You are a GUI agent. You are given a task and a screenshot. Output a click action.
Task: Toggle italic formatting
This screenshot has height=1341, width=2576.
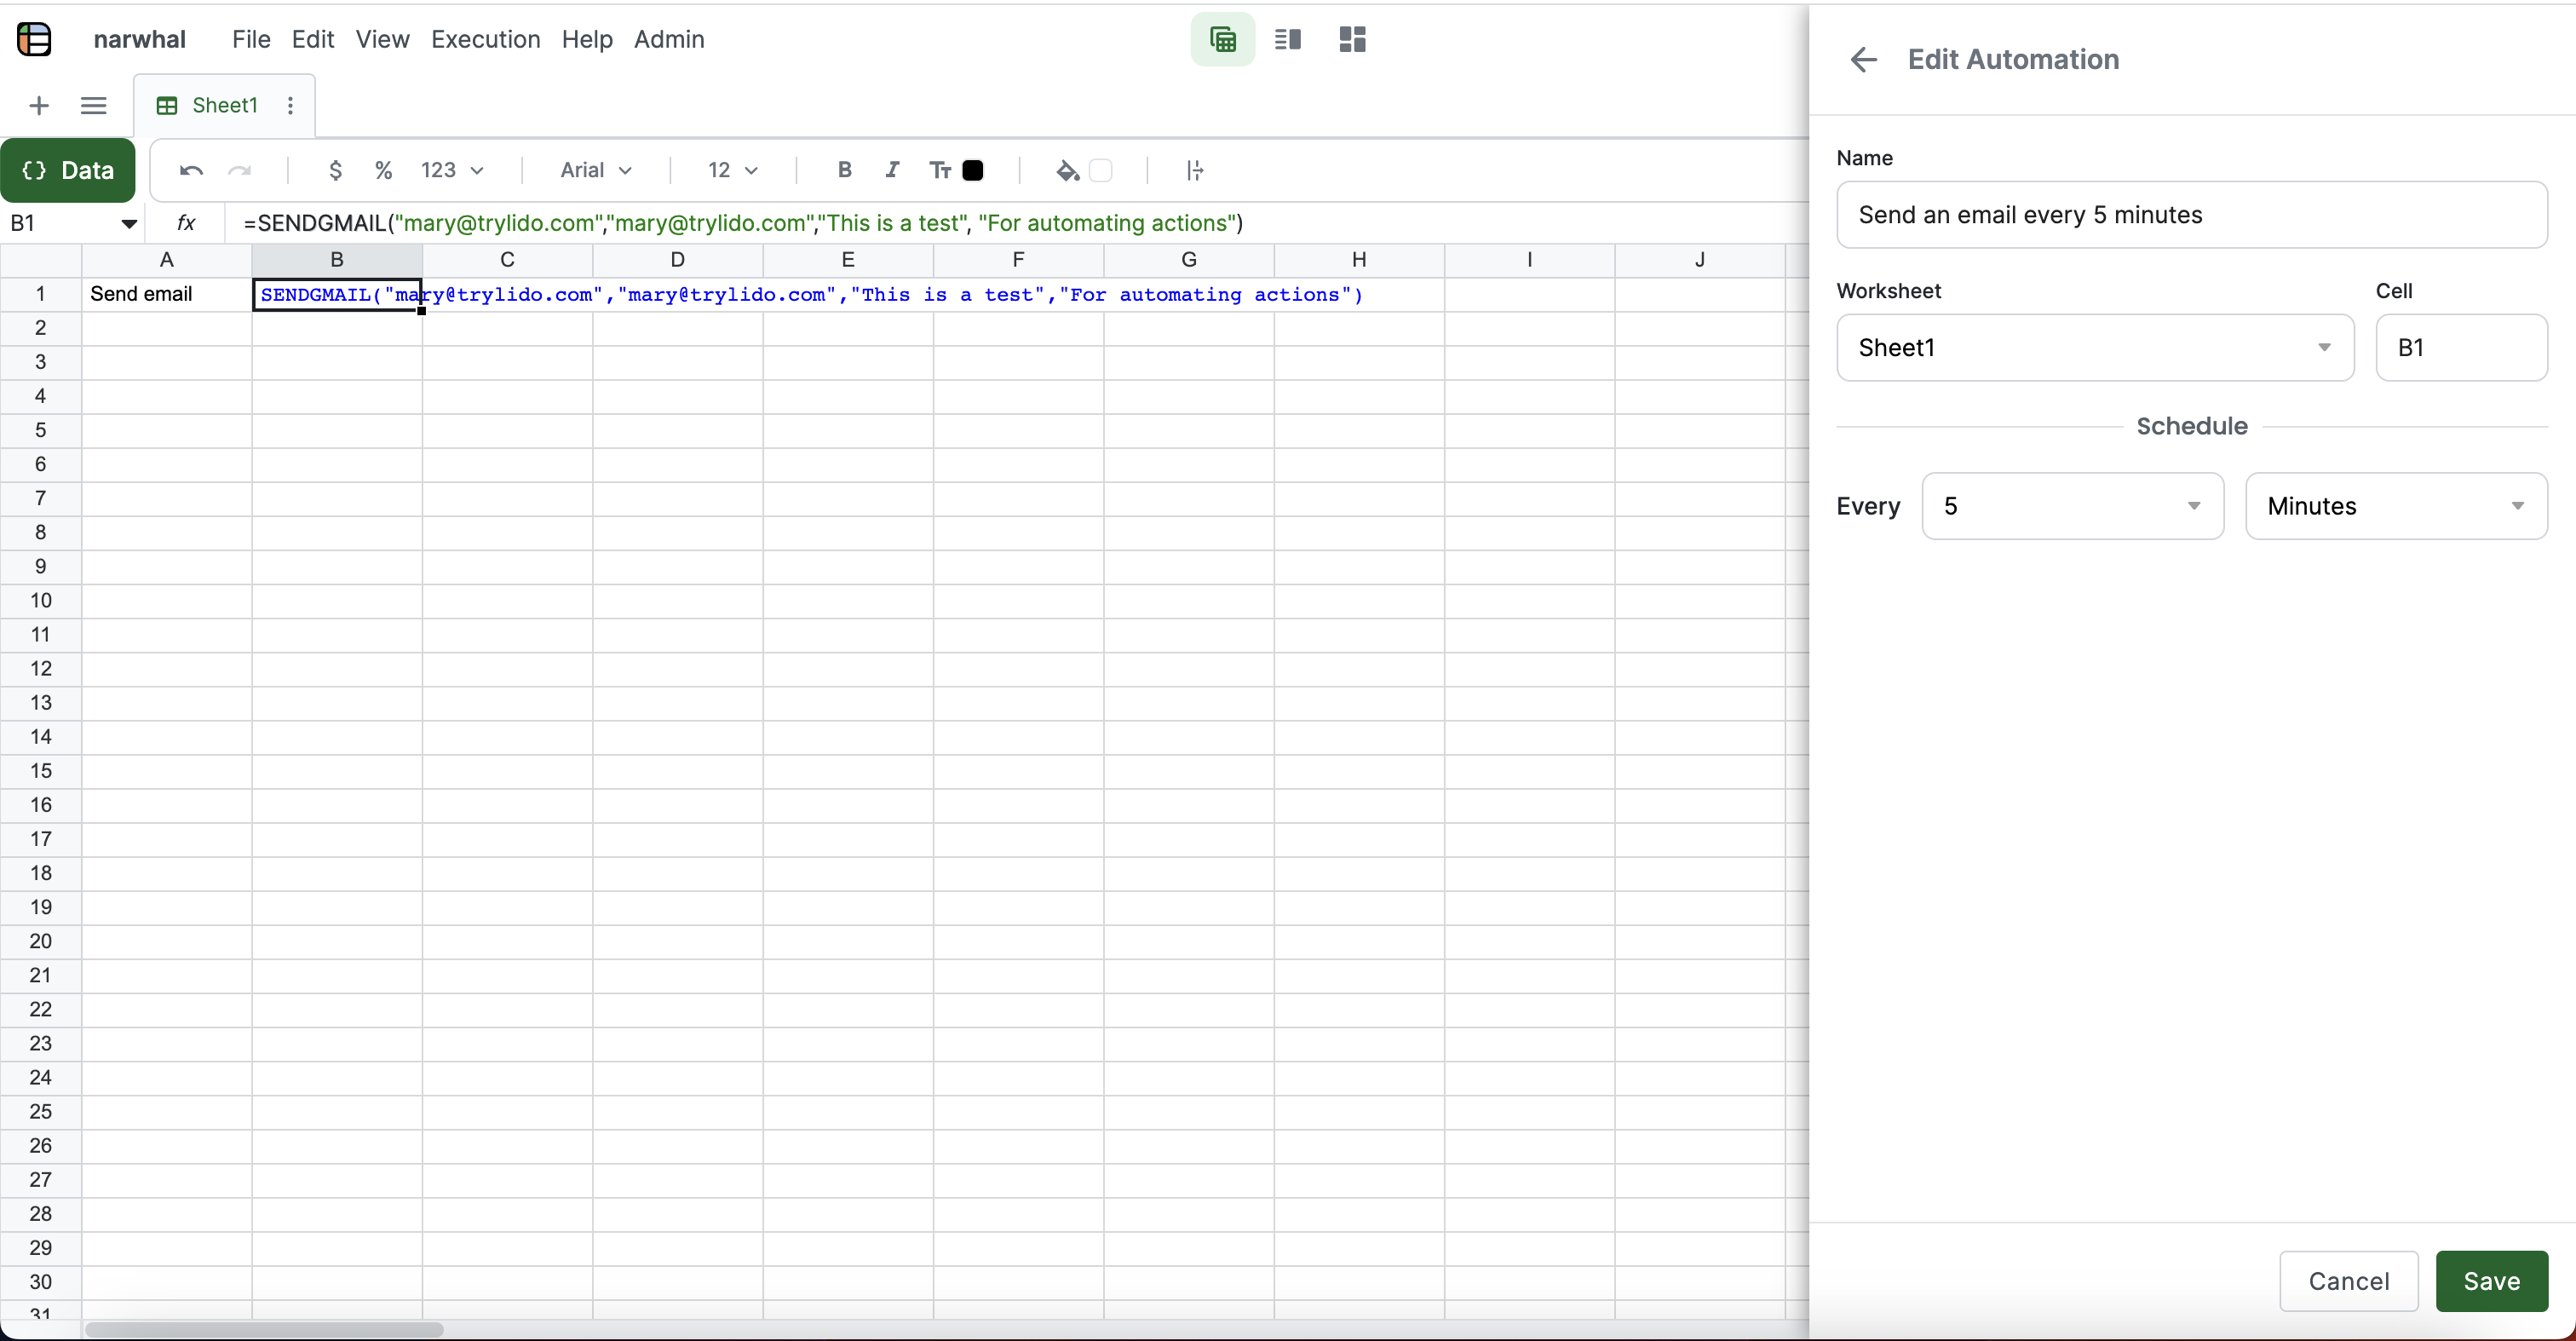892,170
